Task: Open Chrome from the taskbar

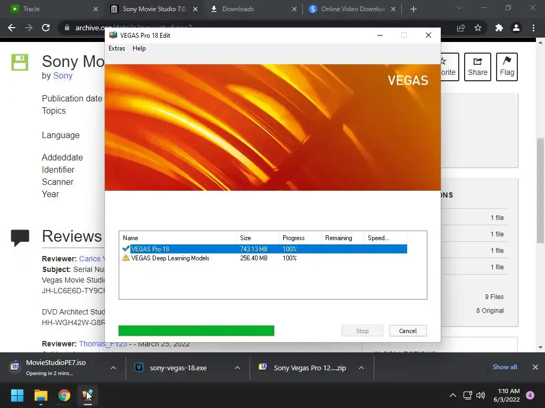Action: 64,395
